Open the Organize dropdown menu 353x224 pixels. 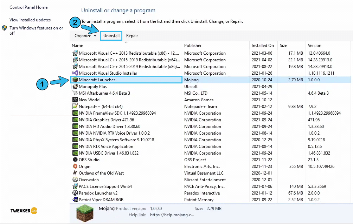pos(85,36)
